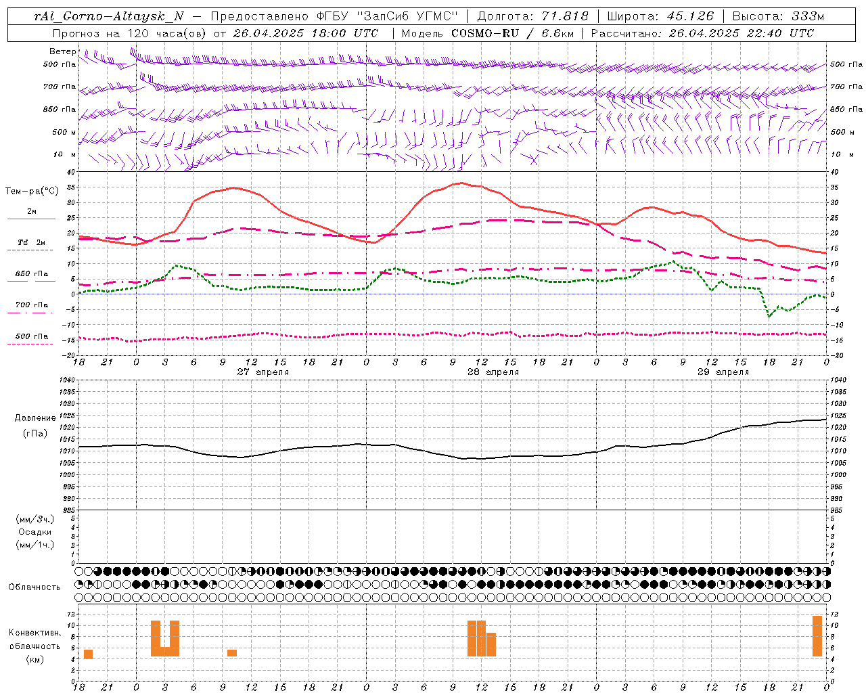Click the station title rAl_Gorno-Altaysk_N

108,16
